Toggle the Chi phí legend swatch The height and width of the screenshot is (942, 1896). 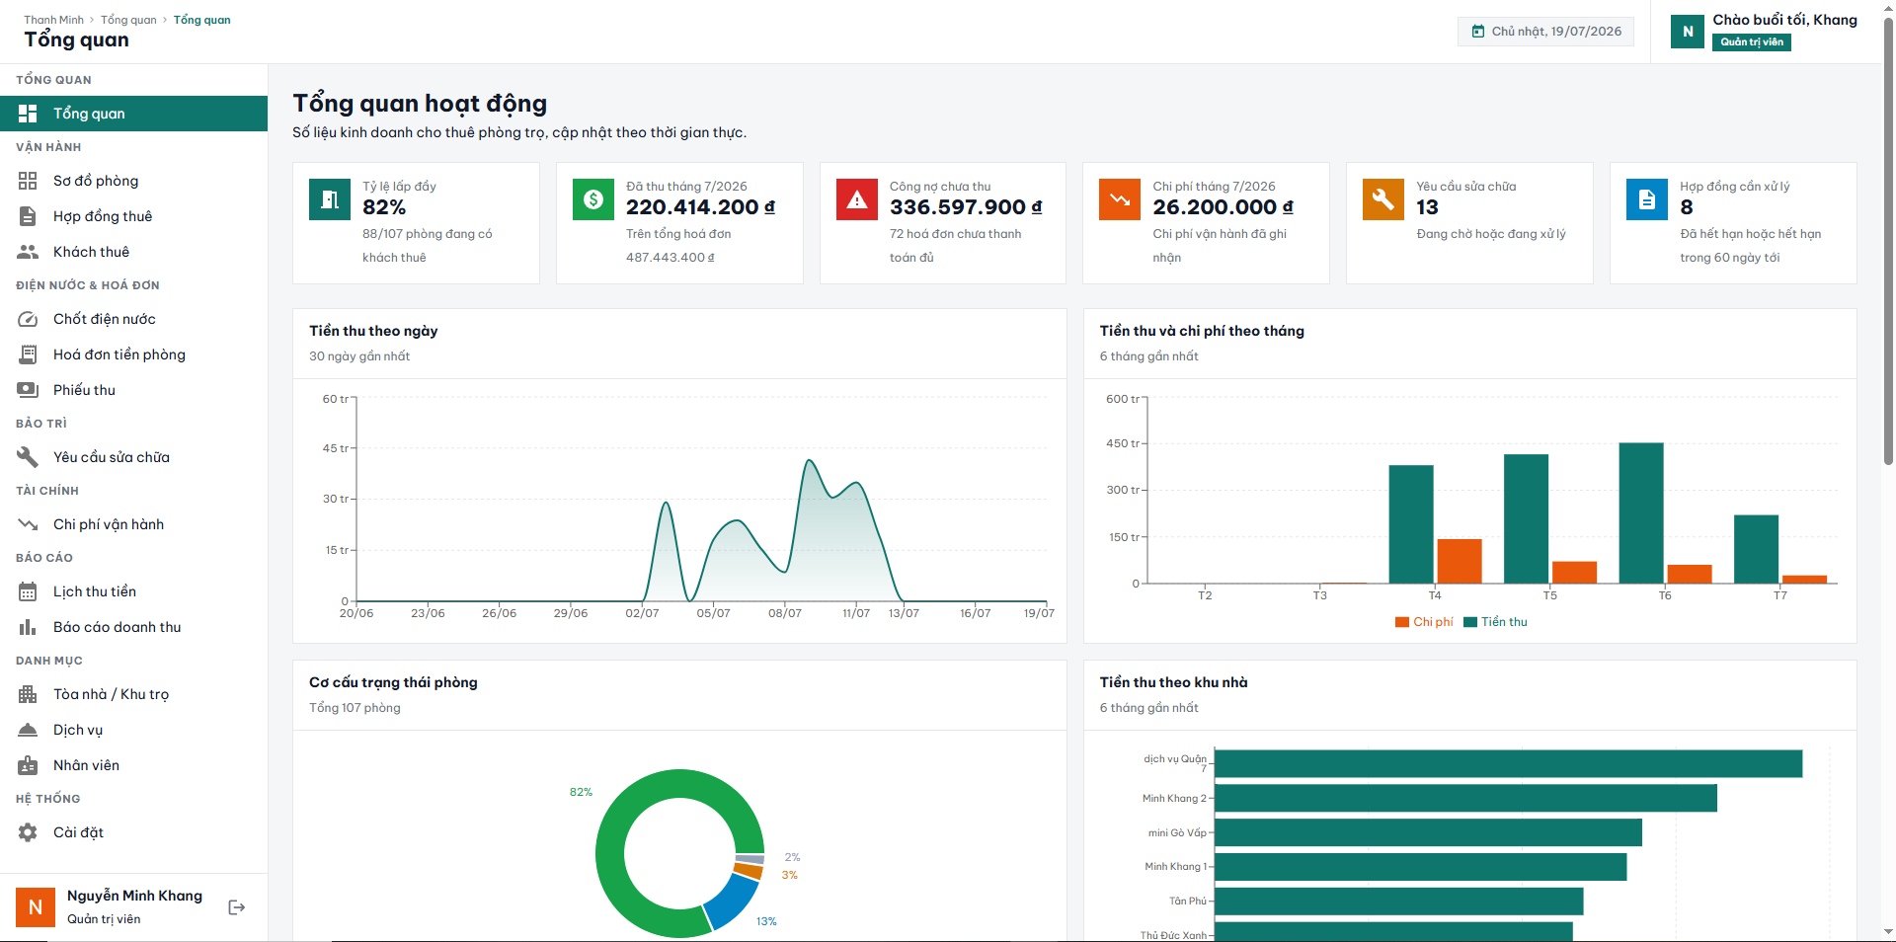click(x=1402, y=622)
